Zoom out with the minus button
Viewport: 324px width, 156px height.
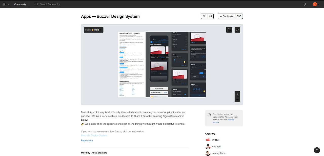[237, 99]
